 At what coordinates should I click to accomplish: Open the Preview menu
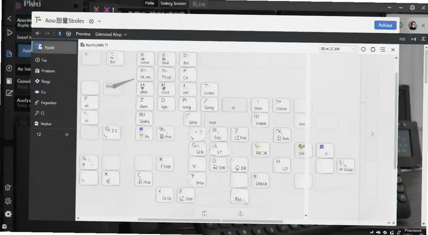tap(83, 34)
